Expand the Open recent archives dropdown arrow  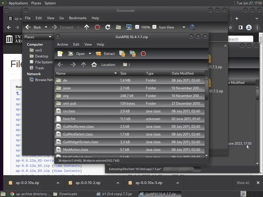pyautogui.click(x=90, y=54)
